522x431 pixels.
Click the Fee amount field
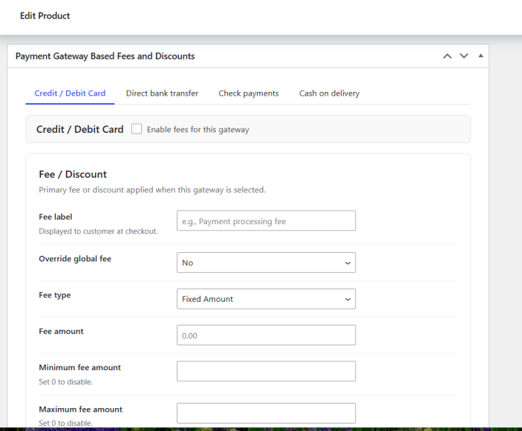[x=266, y=335]
